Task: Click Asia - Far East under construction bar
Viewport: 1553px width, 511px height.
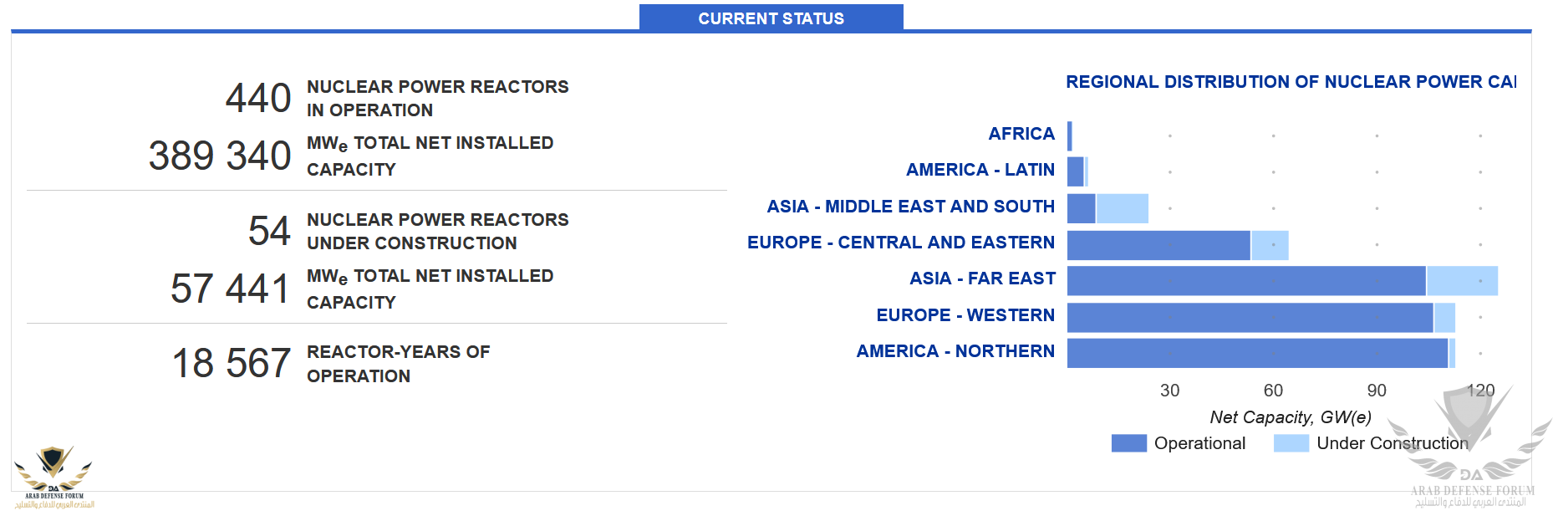Action: click(1462, 281)
